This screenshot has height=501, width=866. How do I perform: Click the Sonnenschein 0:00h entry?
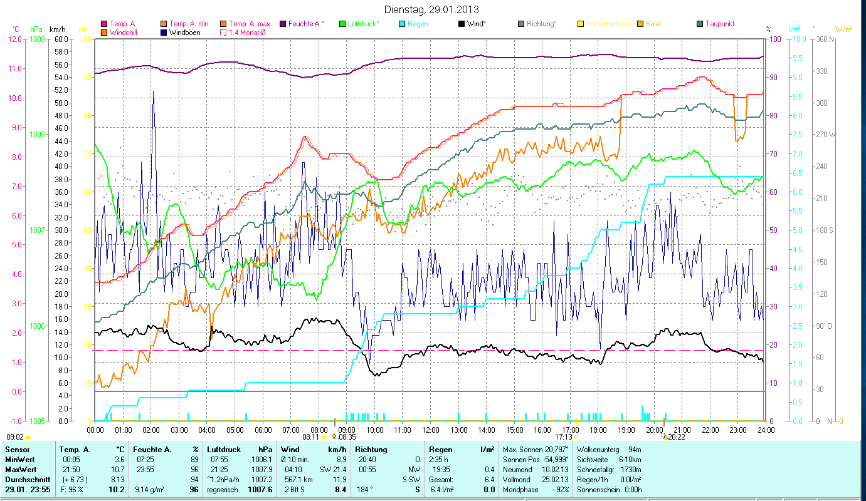[609, 490]
